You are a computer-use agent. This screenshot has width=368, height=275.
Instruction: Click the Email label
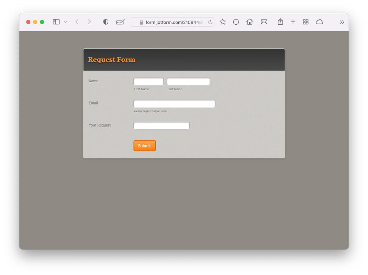pos(93,103)
